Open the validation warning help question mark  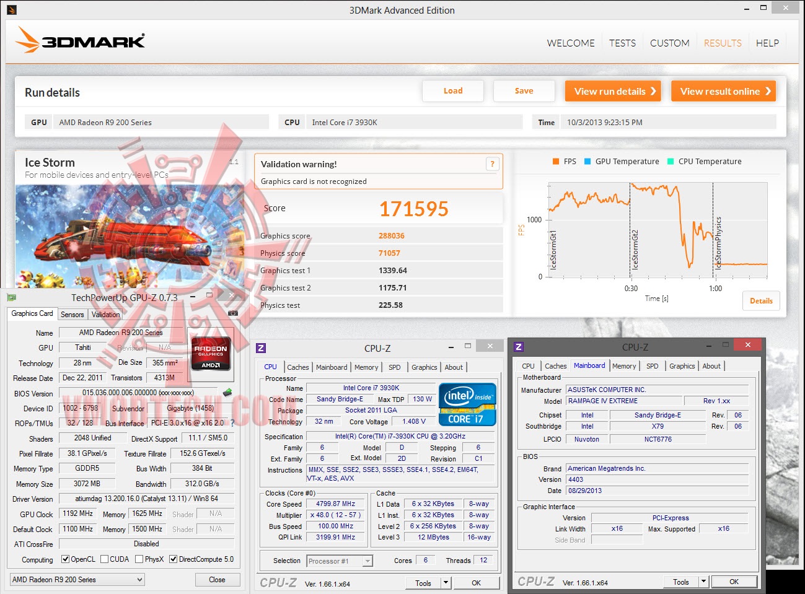[x=492, y=164]
